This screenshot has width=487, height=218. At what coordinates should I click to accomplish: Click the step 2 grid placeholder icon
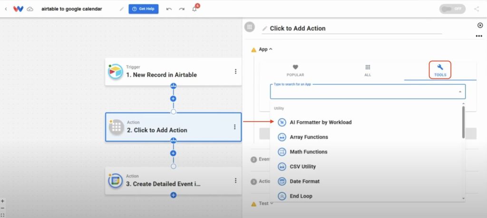(x=117, y=127)
